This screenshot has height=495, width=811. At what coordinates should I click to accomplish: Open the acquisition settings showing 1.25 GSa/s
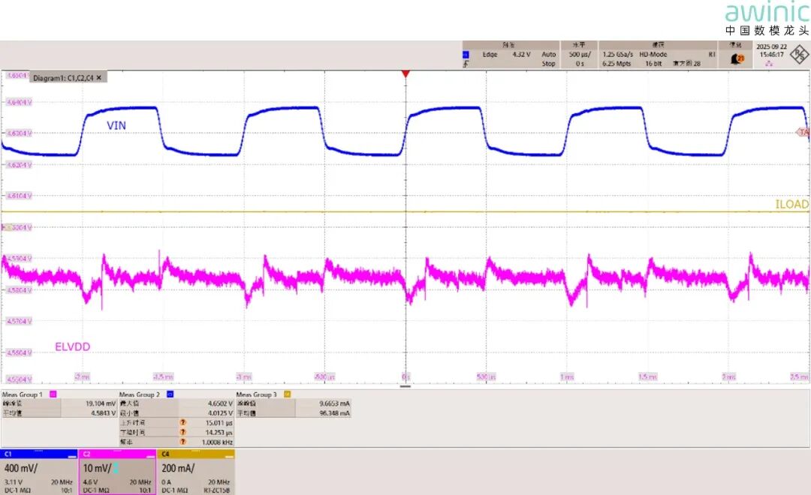pyautogui.click(x=658, y=55)
